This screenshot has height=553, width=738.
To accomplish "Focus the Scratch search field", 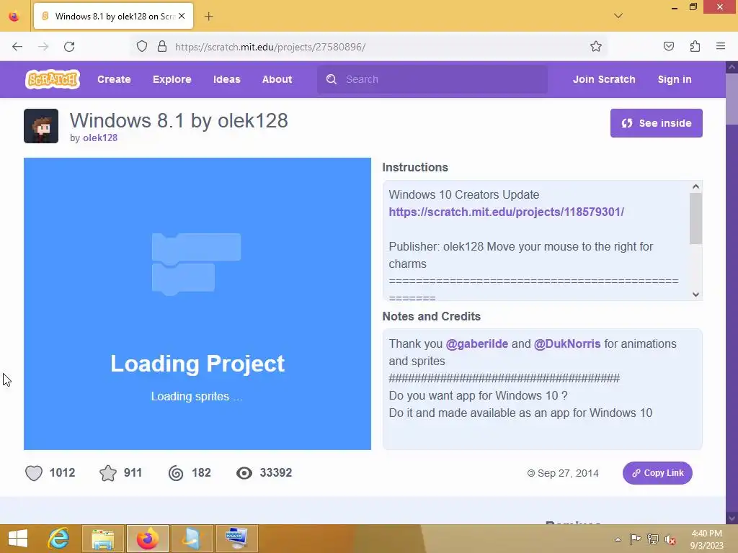I will [x=432, y=79].
